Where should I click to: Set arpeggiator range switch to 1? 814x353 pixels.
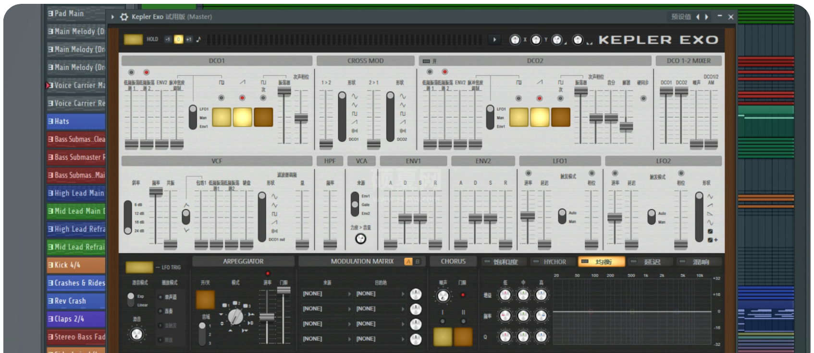[202, 327]
